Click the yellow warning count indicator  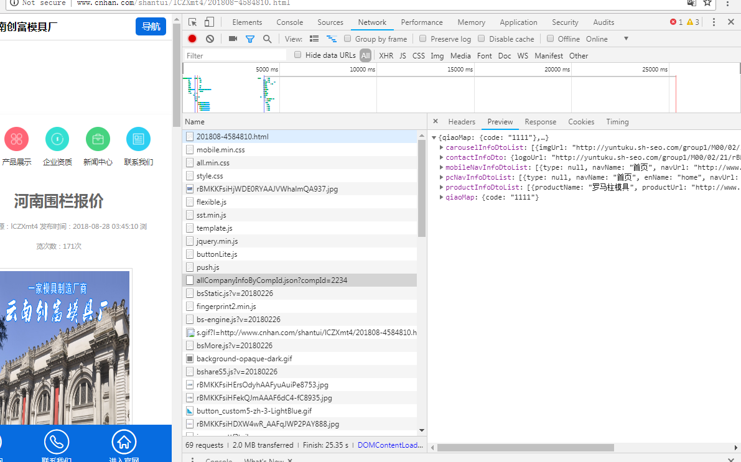pos(693,22)
